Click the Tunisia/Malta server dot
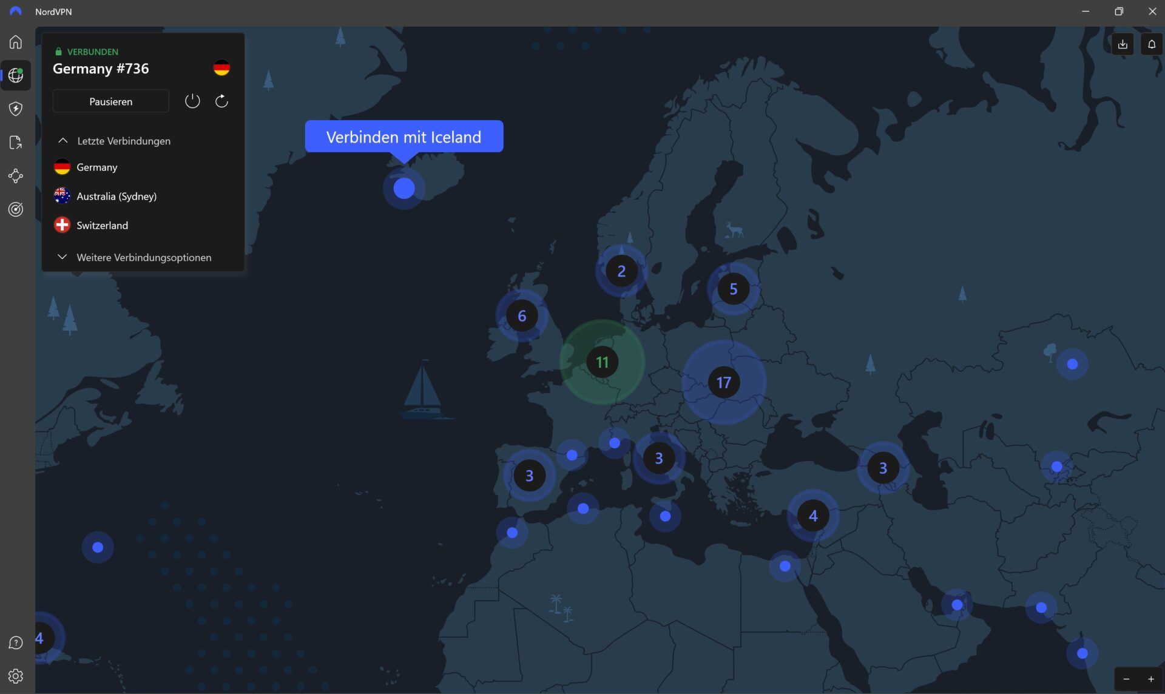Viewport: 1165px width, 694px height. (665, 516)
